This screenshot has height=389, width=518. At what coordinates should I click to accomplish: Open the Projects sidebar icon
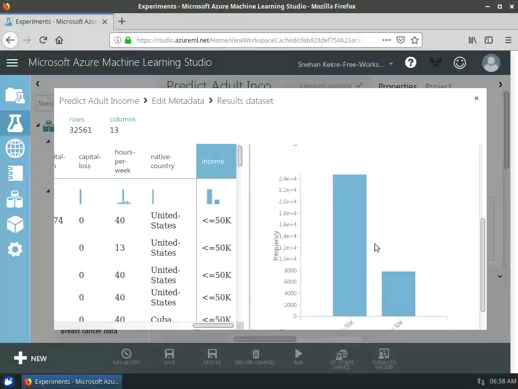15,96
